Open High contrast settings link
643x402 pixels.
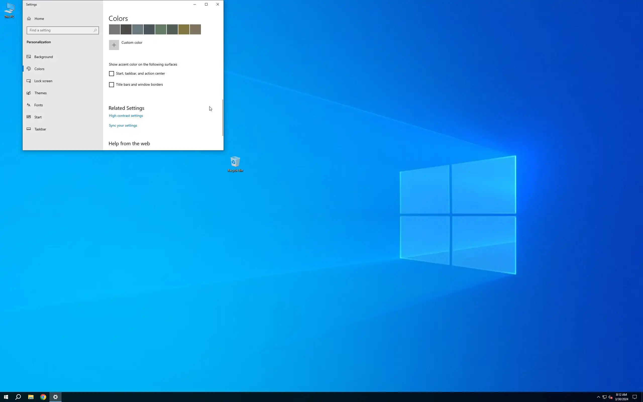click(x=126, y=116)
